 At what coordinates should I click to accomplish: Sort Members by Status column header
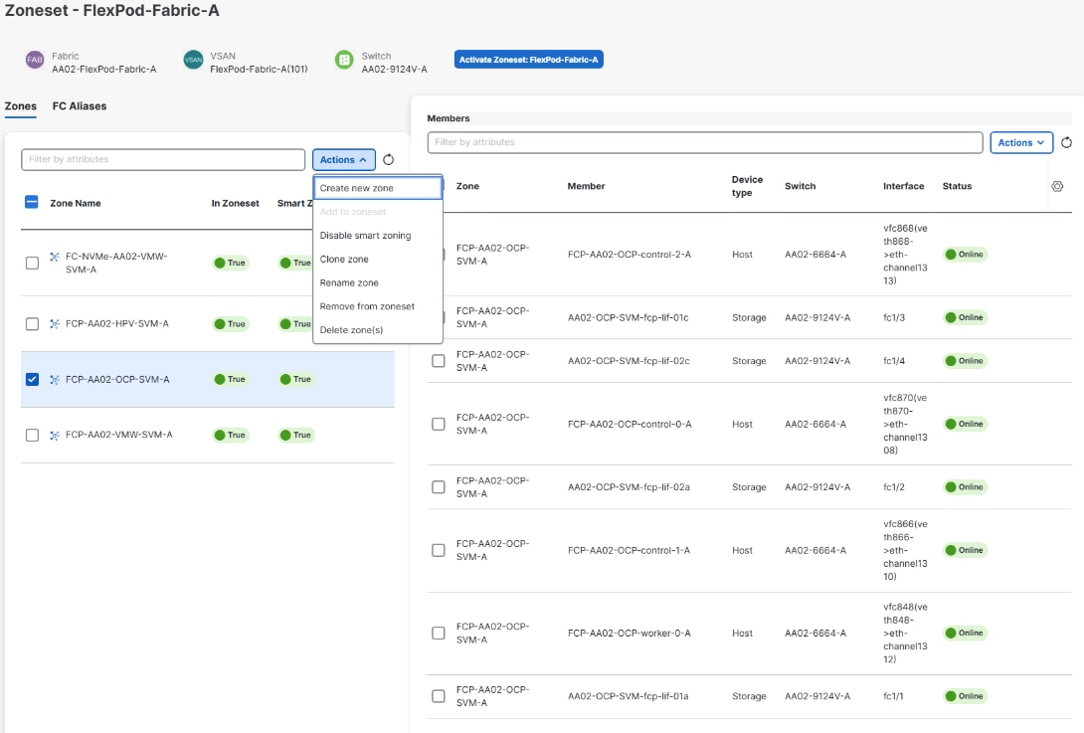(957, 186)
